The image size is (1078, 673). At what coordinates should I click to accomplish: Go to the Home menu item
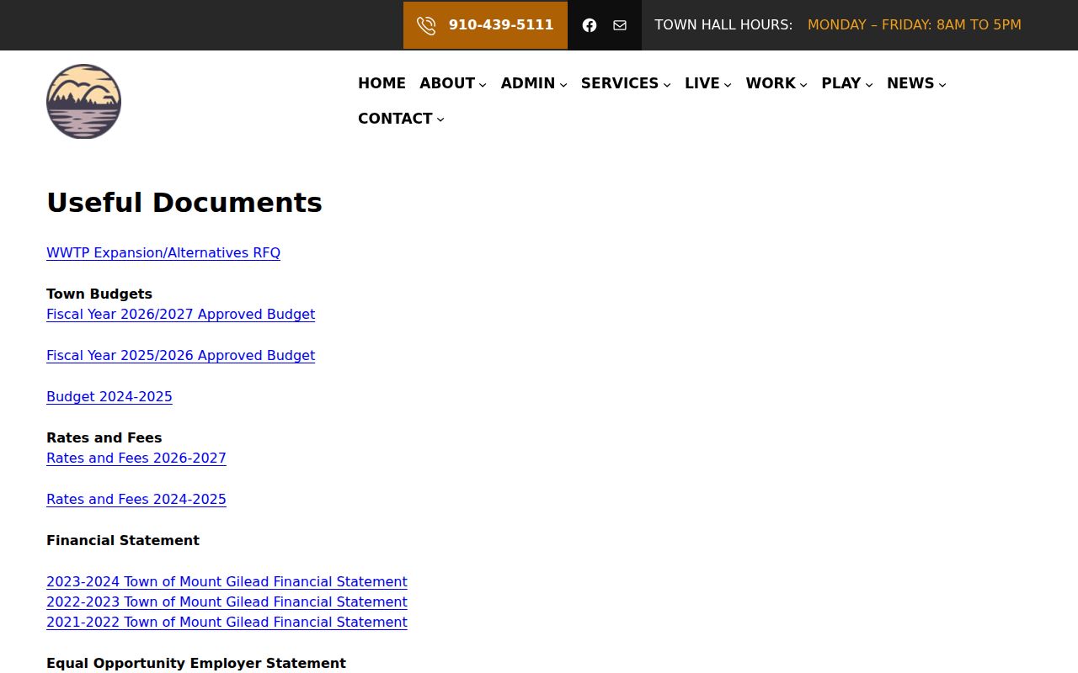click(382, 83)
